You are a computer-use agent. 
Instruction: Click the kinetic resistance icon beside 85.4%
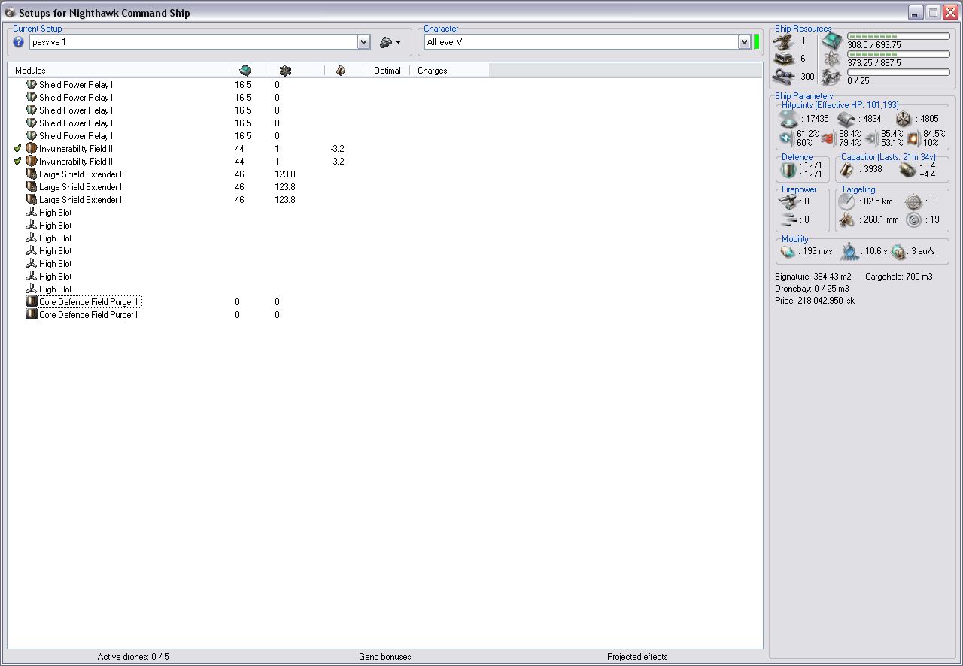click(871, 138)
